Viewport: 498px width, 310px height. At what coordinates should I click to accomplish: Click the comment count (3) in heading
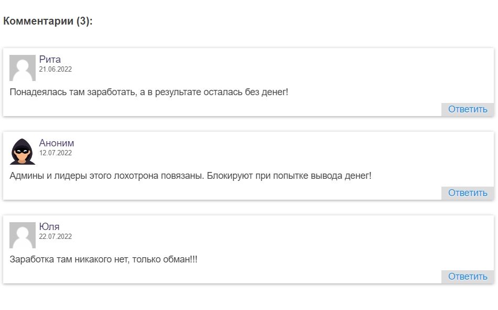click(x=84, y=21)
